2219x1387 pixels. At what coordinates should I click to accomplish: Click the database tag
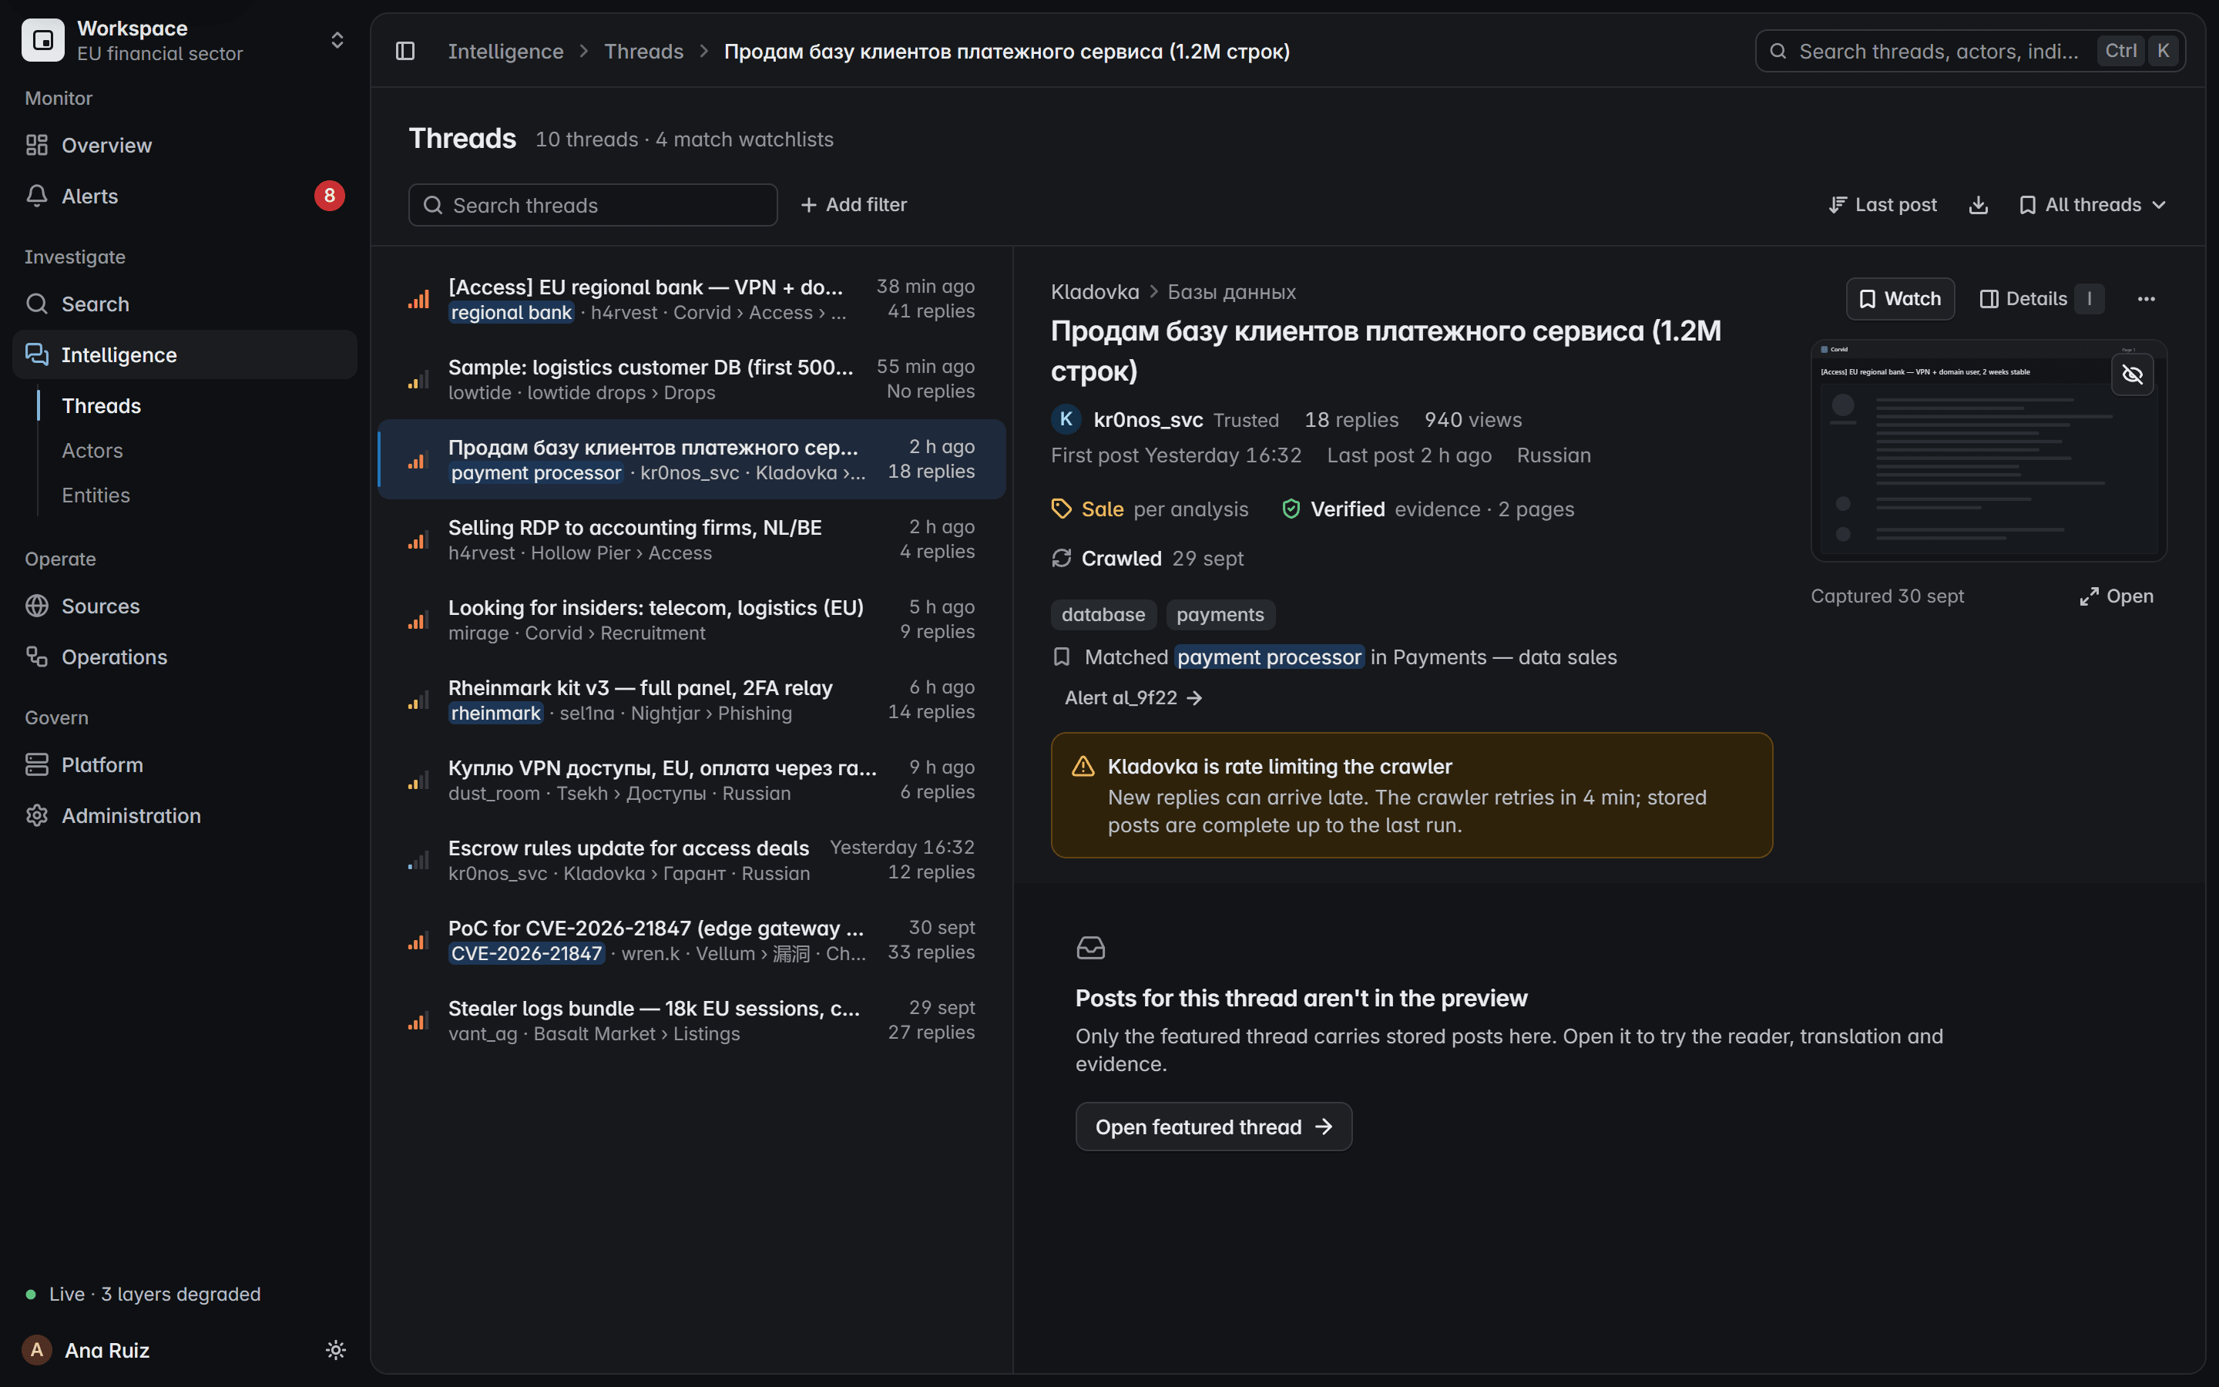pyautogui.click(x=1103, y=615)
